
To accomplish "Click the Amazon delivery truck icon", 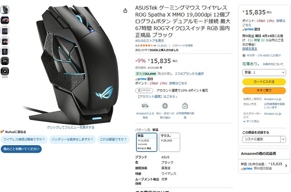I will pos(145,106).
